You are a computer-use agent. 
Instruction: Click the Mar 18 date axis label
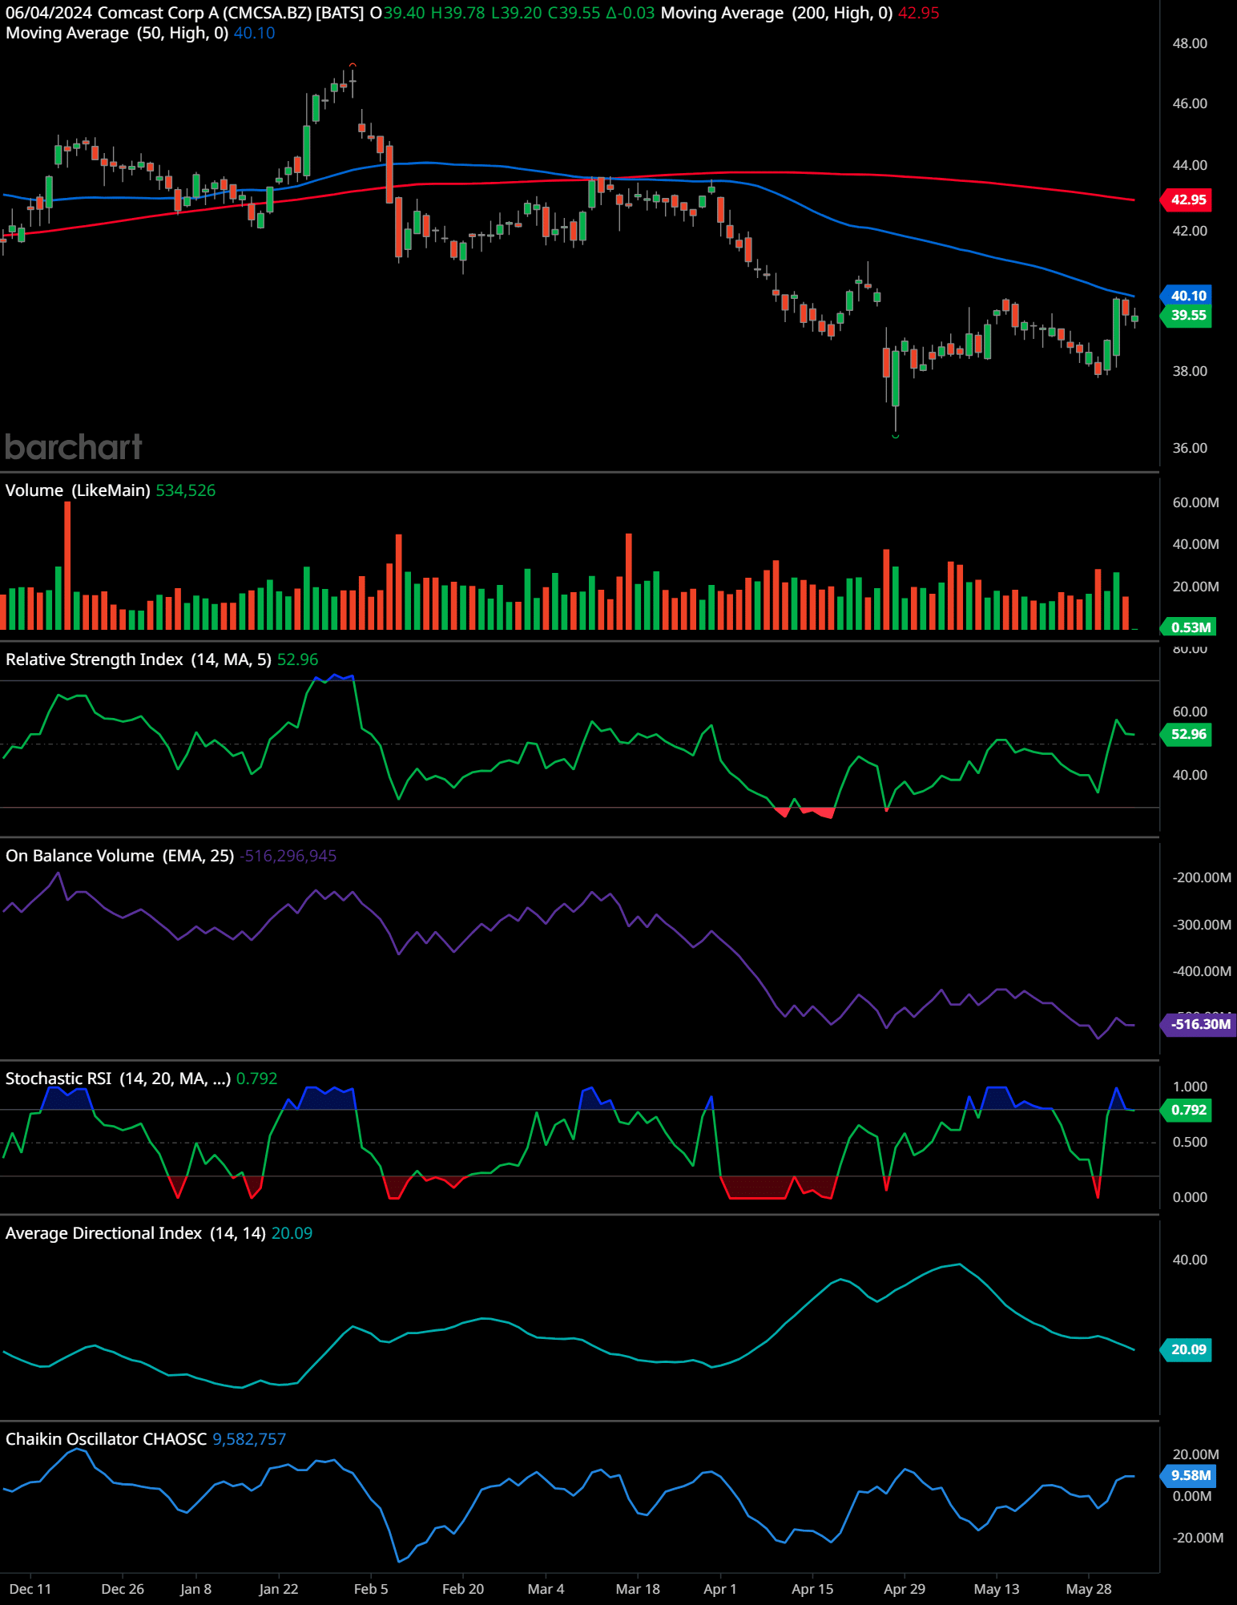[x=638, y=1589]
